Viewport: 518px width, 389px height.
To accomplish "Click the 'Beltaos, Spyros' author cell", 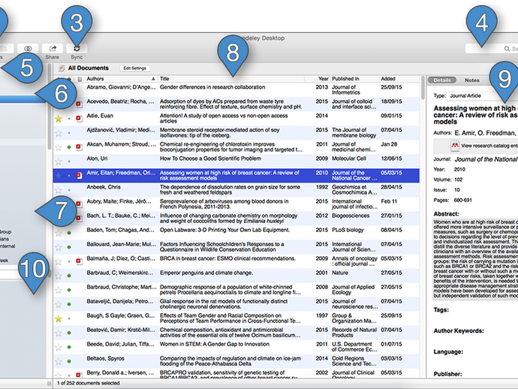I will 106,359.
